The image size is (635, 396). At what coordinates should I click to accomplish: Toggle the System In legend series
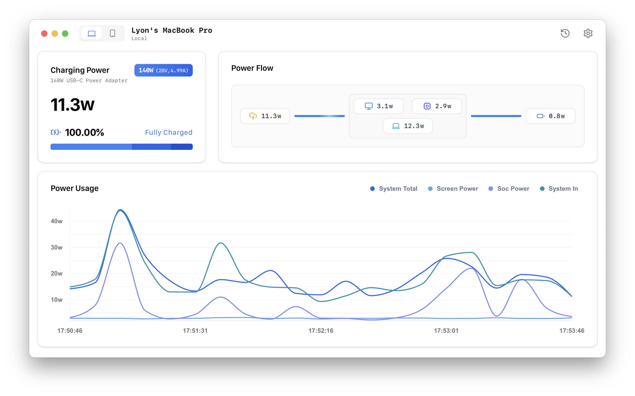click(559, 189)
